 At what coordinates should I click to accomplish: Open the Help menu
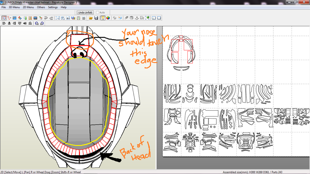click(x=64, y=7)
